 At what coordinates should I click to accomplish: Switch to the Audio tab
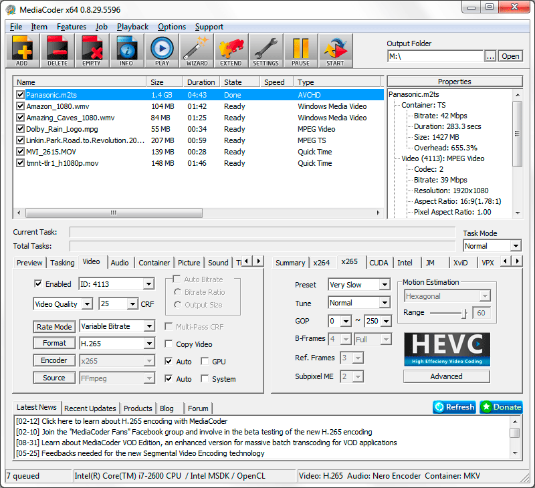[x=120, y=262]
